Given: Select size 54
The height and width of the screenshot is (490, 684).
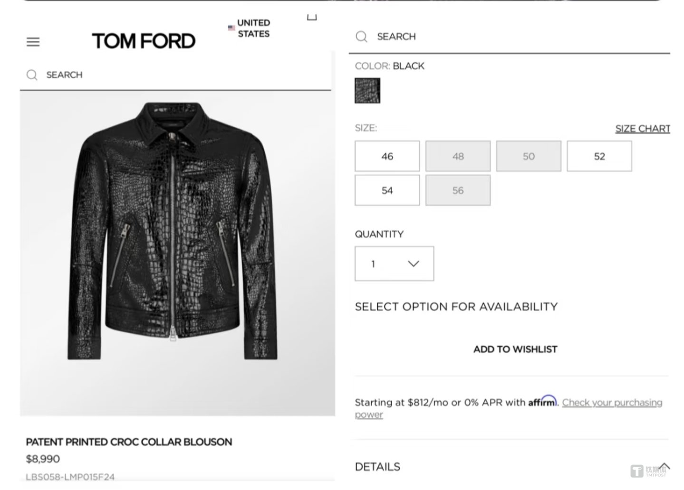Looking at the screenshot, I should [387, 190].
